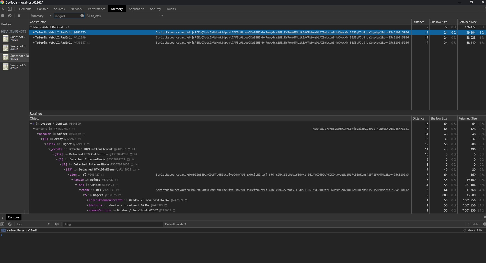Show the console sidebar
486x263 pixels.
[x=3, y=224]
